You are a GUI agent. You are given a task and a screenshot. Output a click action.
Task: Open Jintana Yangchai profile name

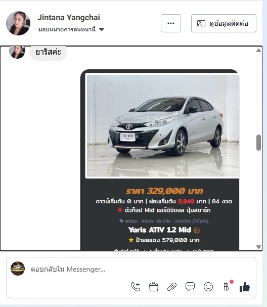(69, 17)
